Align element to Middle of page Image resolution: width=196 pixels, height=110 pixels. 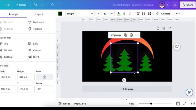click(x=6, y=50)
